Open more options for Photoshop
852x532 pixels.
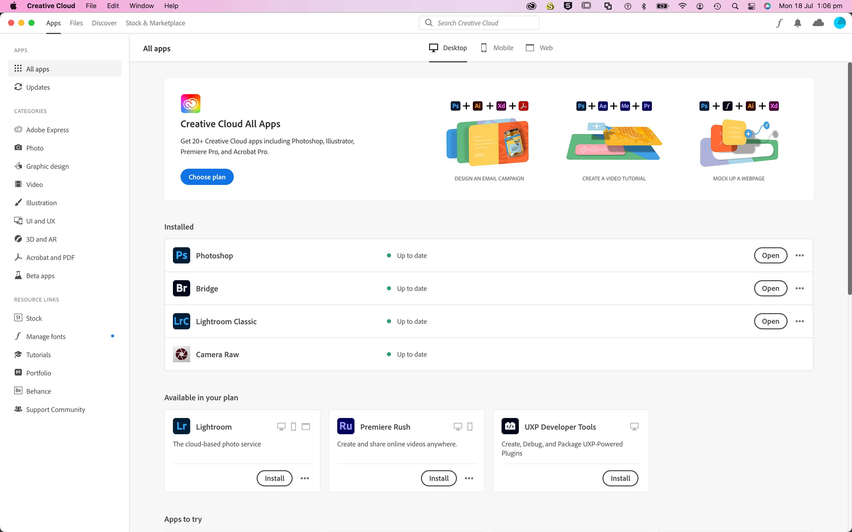(800, 255)
